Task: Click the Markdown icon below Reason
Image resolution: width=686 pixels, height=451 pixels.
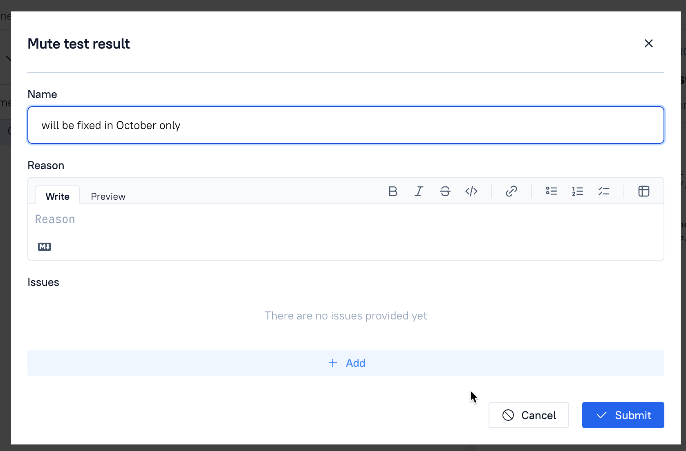Action: click(45, 247)
